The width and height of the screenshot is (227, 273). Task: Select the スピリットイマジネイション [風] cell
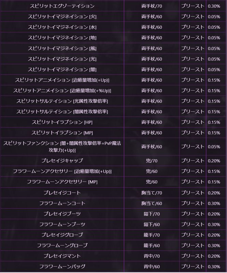click(x=62, y=48)
